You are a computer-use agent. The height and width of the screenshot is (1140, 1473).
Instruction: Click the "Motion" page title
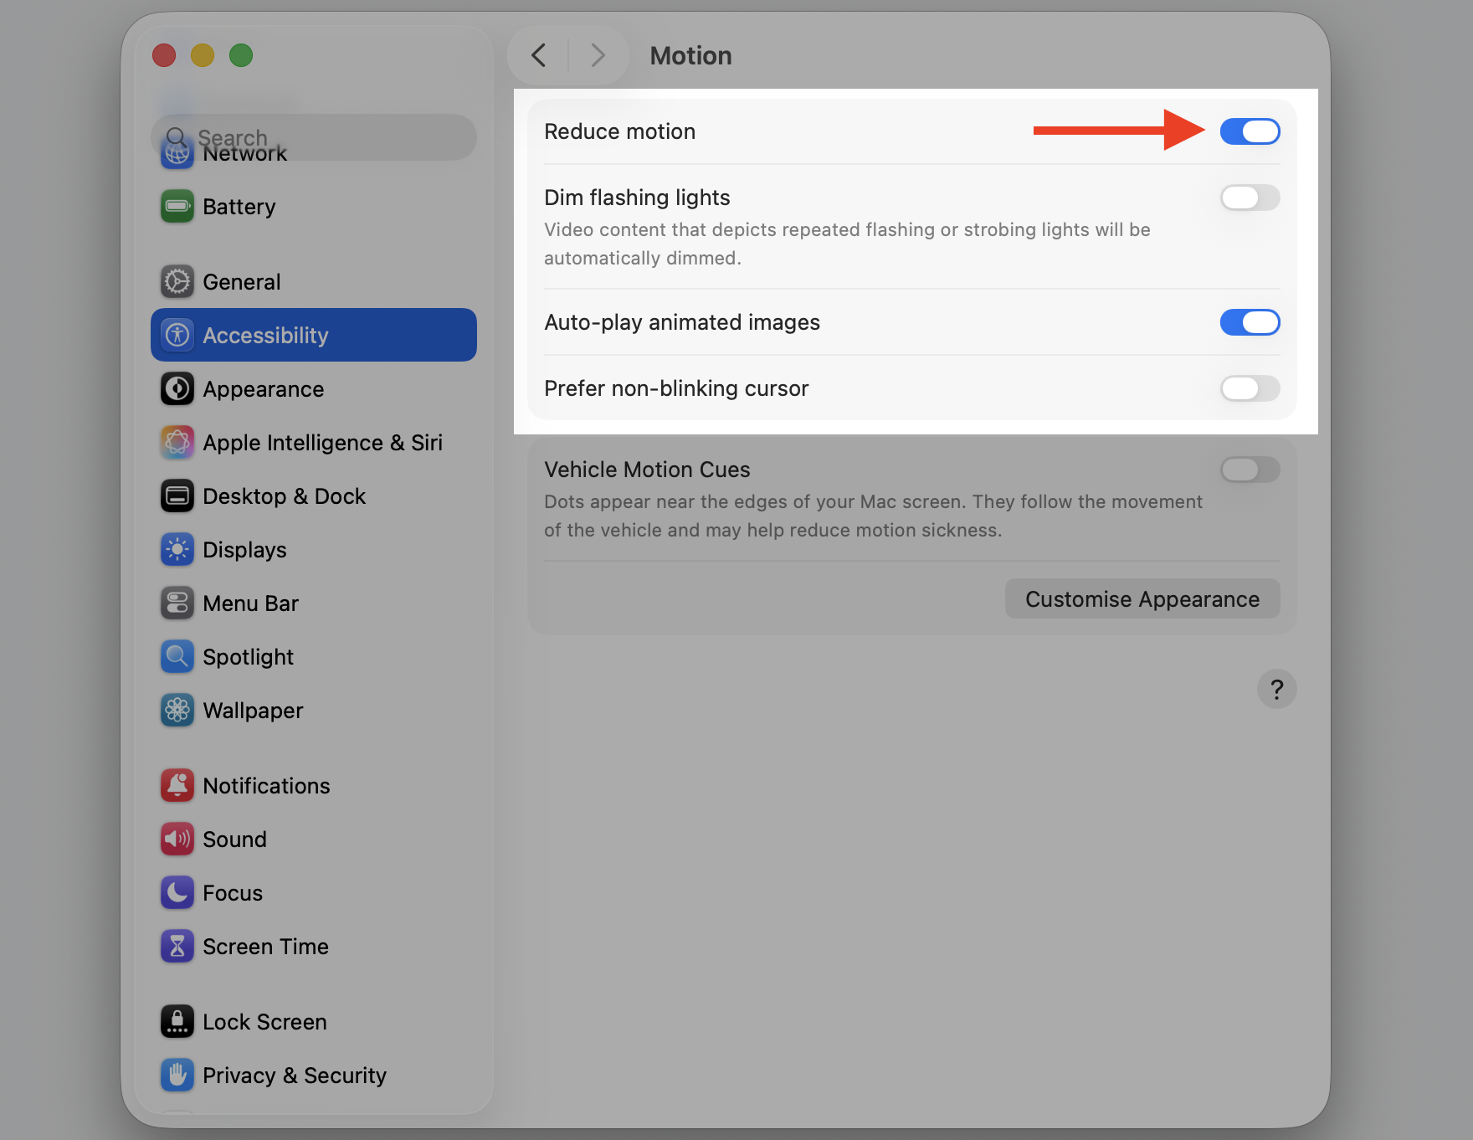pos(690,55)
